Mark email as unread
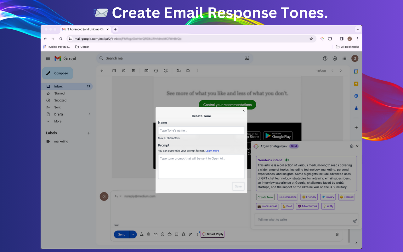 [x=146, y=71]
